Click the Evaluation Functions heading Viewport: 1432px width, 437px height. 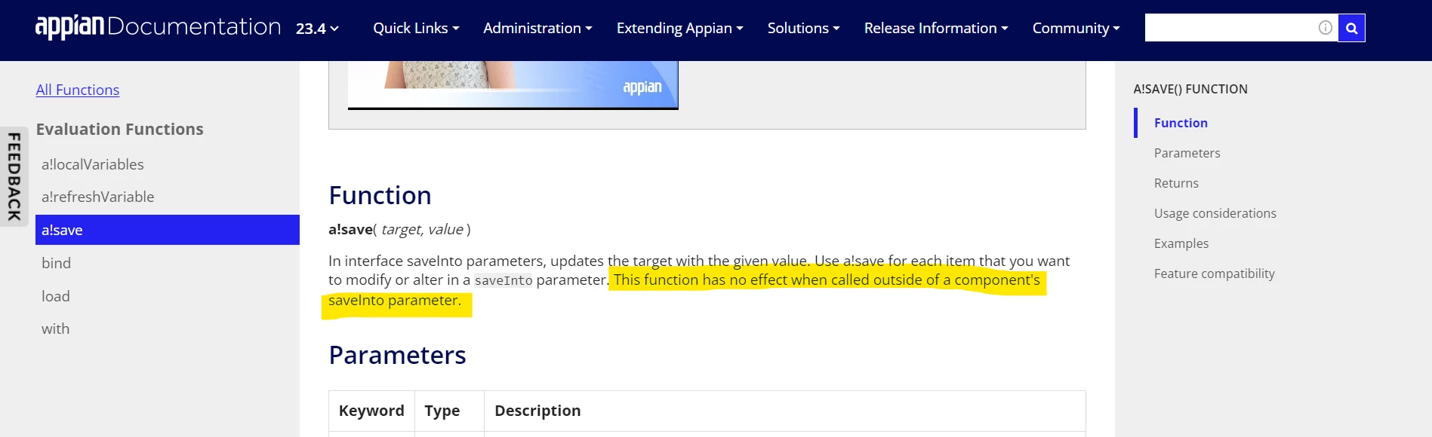(x=119, y=130)
